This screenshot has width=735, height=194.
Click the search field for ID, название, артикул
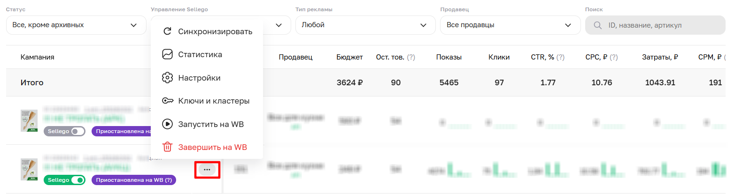(662, 25)
